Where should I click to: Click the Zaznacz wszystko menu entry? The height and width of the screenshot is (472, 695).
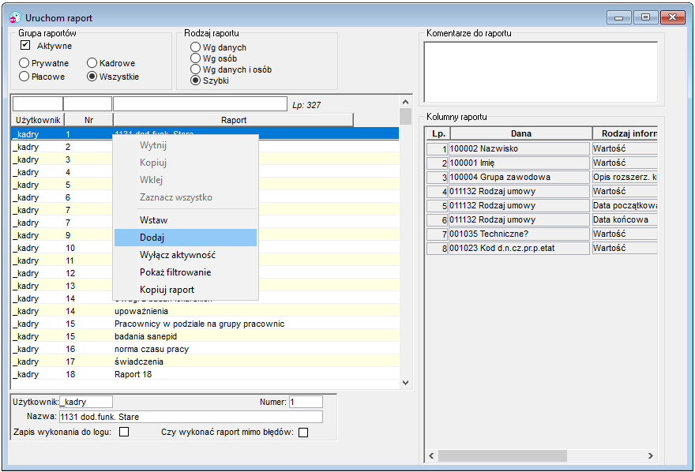pyautogui.click(x=186, y=197)
